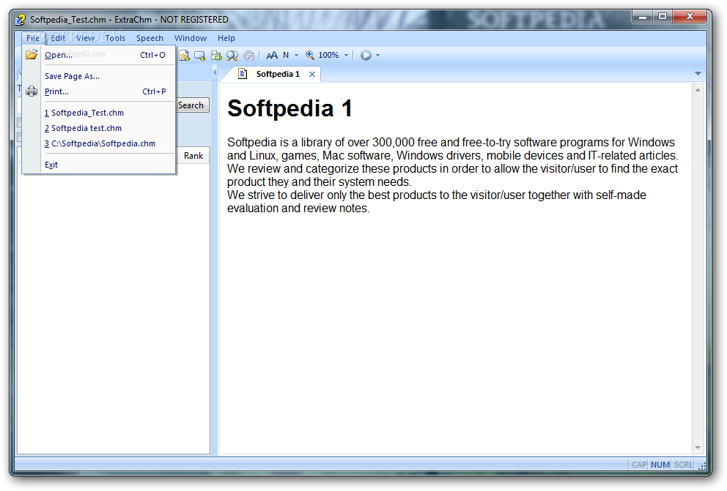Viewport: 727px width, 491px height.
Task: Start speech with the play icon
Action: tap(366, 55)
